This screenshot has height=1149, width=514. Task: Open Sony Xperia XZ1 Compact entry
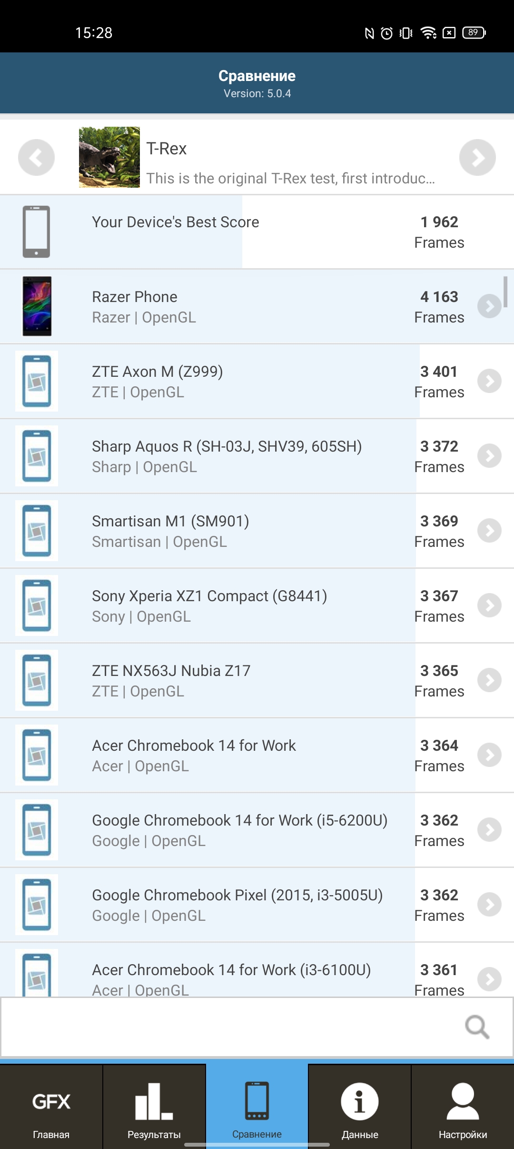209,605
